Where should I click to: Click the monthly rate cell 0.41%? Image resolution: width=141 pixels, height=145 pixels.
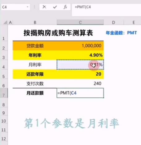pyautogui.click(x=80, y=65)
